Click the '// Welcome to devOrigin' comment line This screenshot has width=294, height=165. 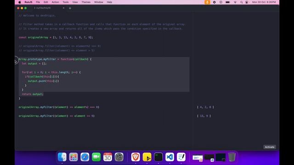click(x=37, y=16)
